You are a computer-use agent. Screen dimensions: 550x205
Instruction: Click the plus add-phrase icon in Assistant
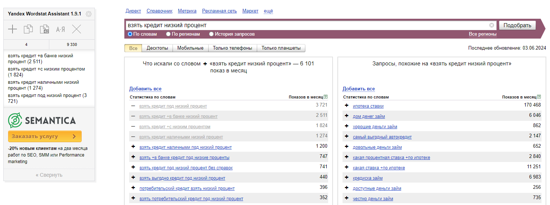coord(13,29)
